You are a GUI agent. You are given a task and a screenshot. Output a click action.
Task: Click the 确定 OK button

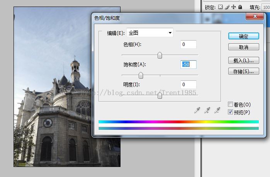(243, 36)
